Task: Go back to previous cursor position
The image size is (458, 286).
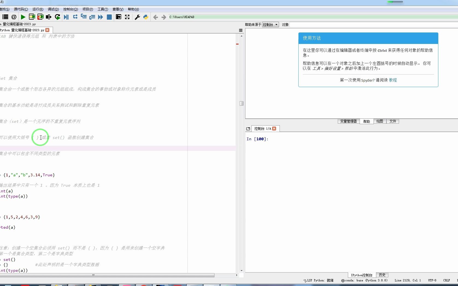Action: click(155, 17)
